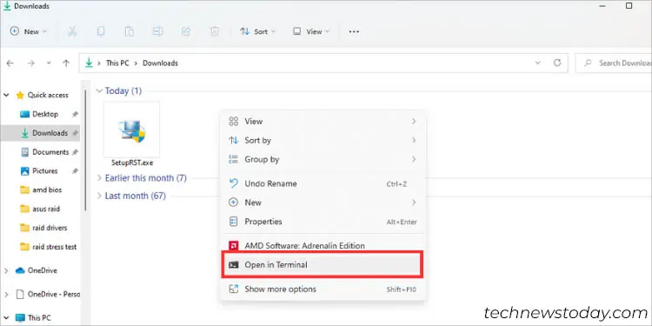Go up one folder level arrow
Viewport: 652px width, 326px height.
coord(66,63)
